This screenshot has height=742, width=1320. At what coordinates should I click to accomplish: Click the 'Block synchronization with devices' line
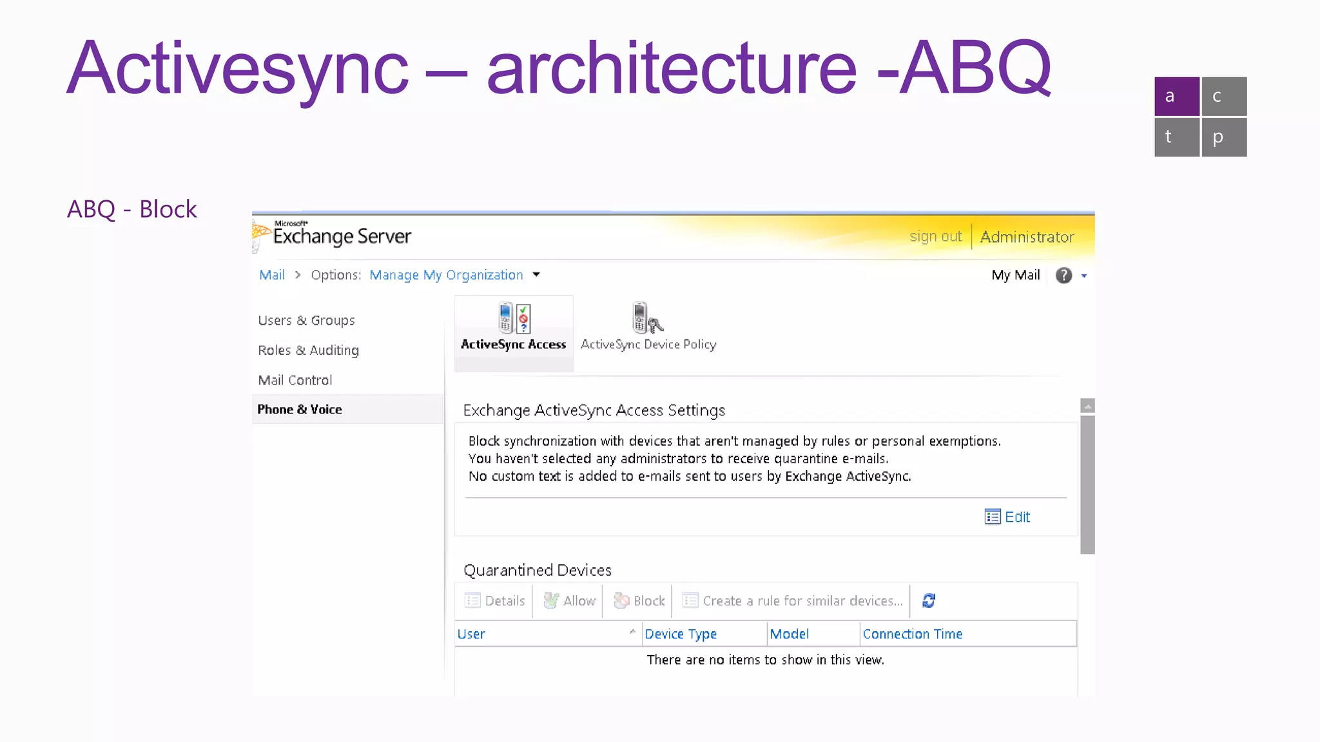[735, 441]
